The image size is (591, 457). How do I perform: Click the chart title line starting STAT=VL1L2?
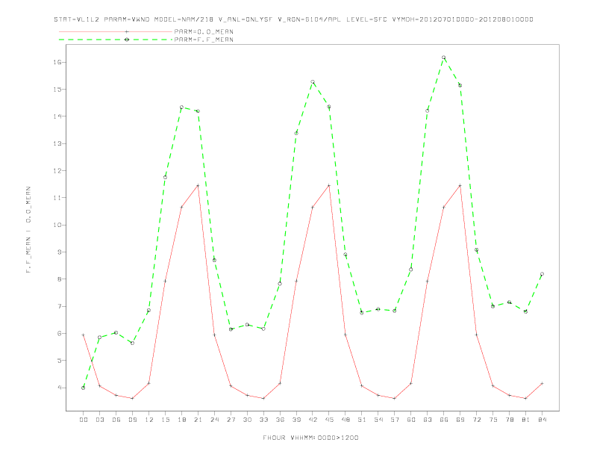(293, 19)
